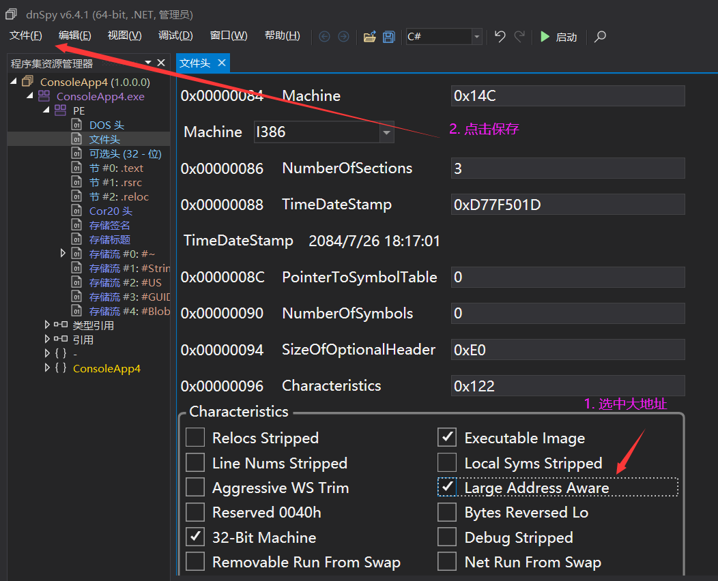The image size is (718, 581).
Task: Open the 文件(F) menu
Action: point(26,35)
